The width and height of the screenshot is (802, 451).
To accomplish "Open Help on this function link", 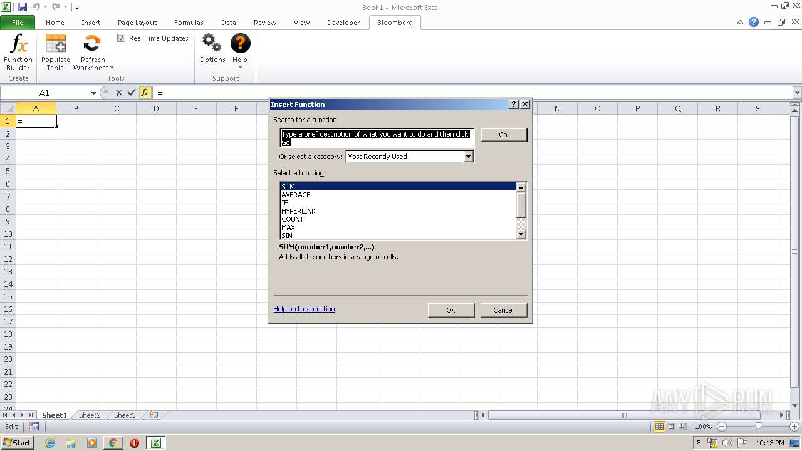I will pos(304,309).
